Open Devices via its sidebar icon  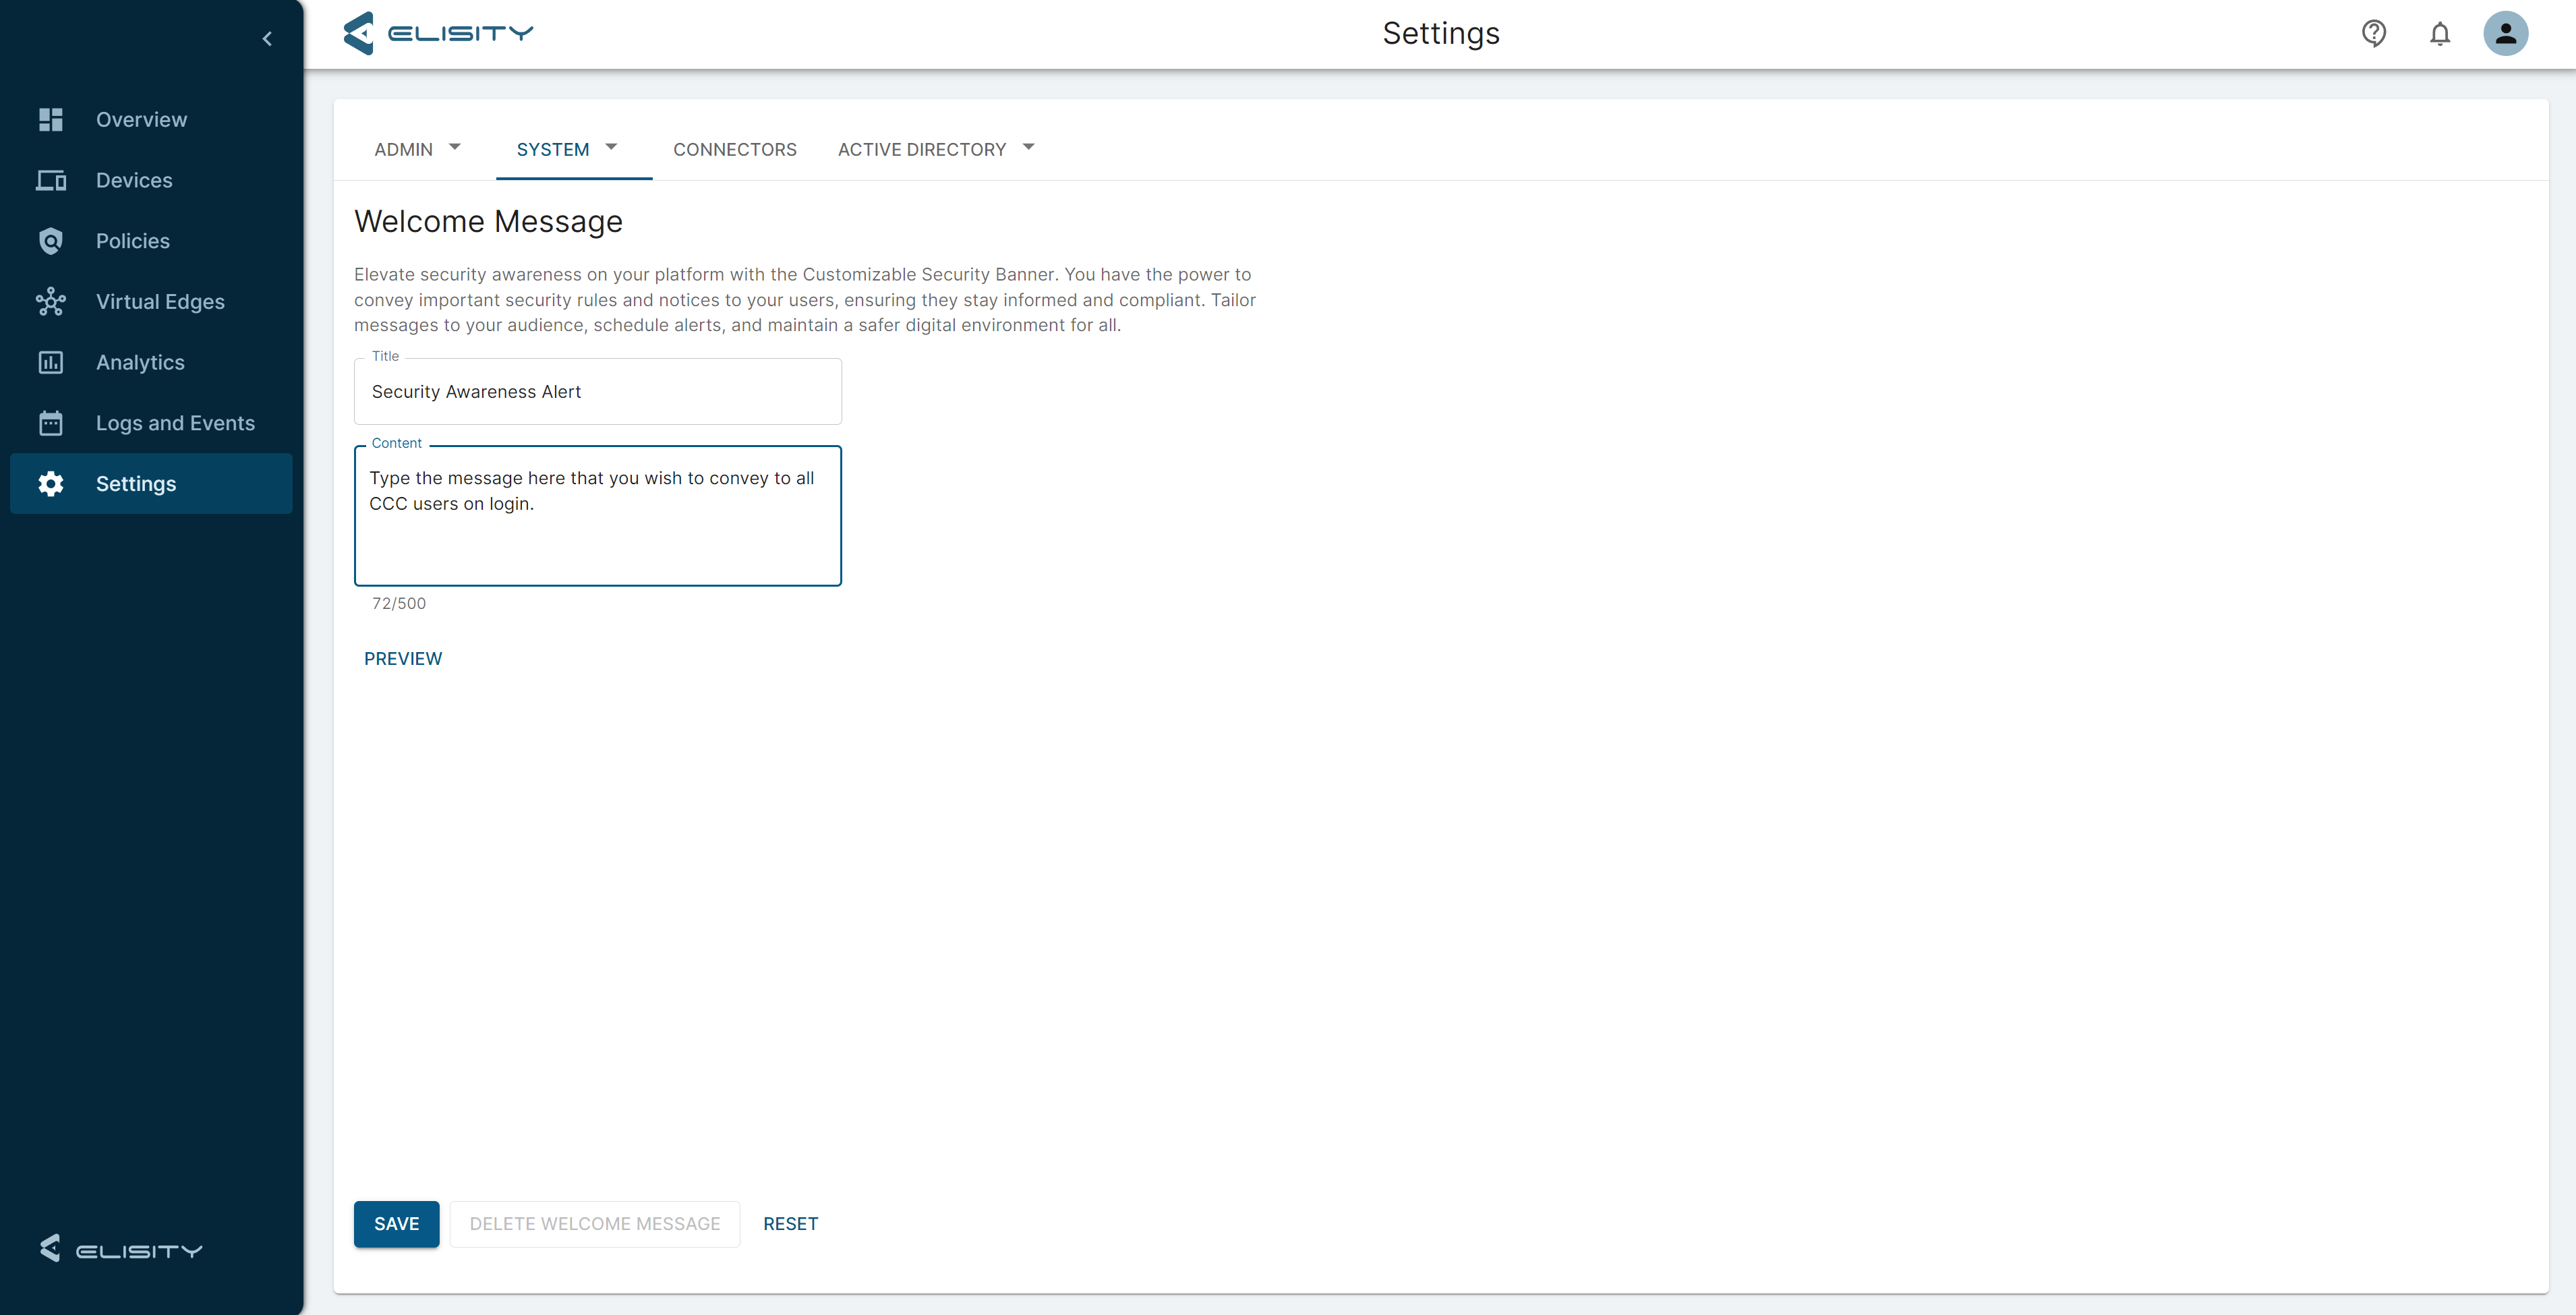51,180
